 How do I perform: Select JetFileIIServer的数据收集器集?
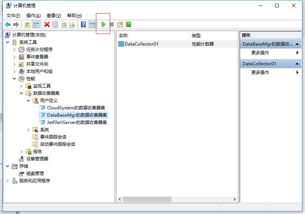coord(77,122)
